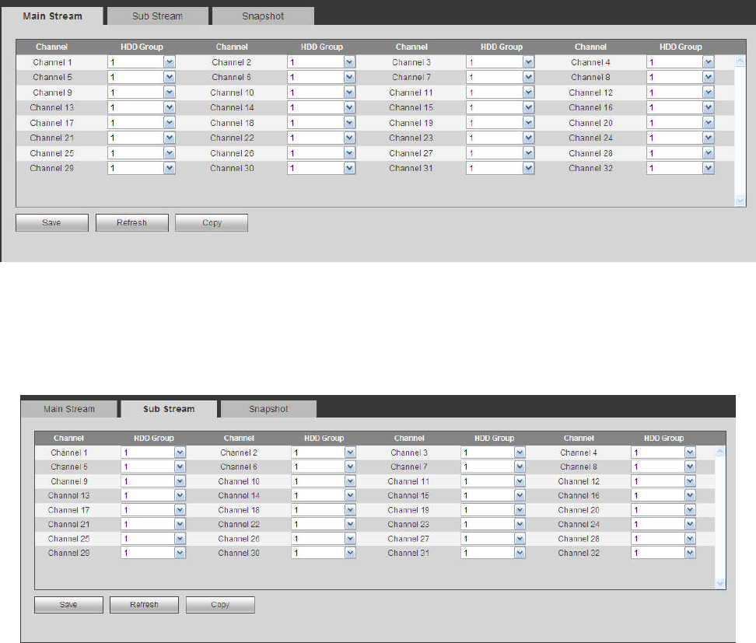Click 'Channel 11' label in Sub Stream table
Image resolution: width=756 pixels, height=643 pixels.
408,481
